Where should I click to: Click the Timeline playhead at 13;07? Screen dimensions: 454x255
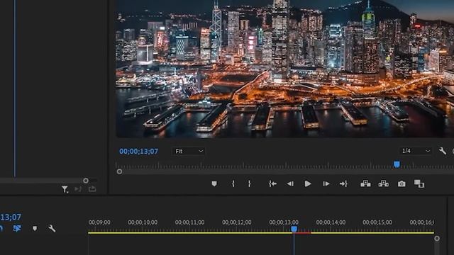pos(294,229)
